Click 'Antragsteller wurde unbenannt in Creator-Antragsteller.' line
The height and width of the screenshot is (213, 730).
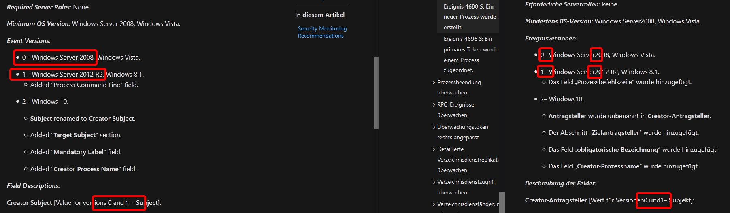click(x=630, y=116)
